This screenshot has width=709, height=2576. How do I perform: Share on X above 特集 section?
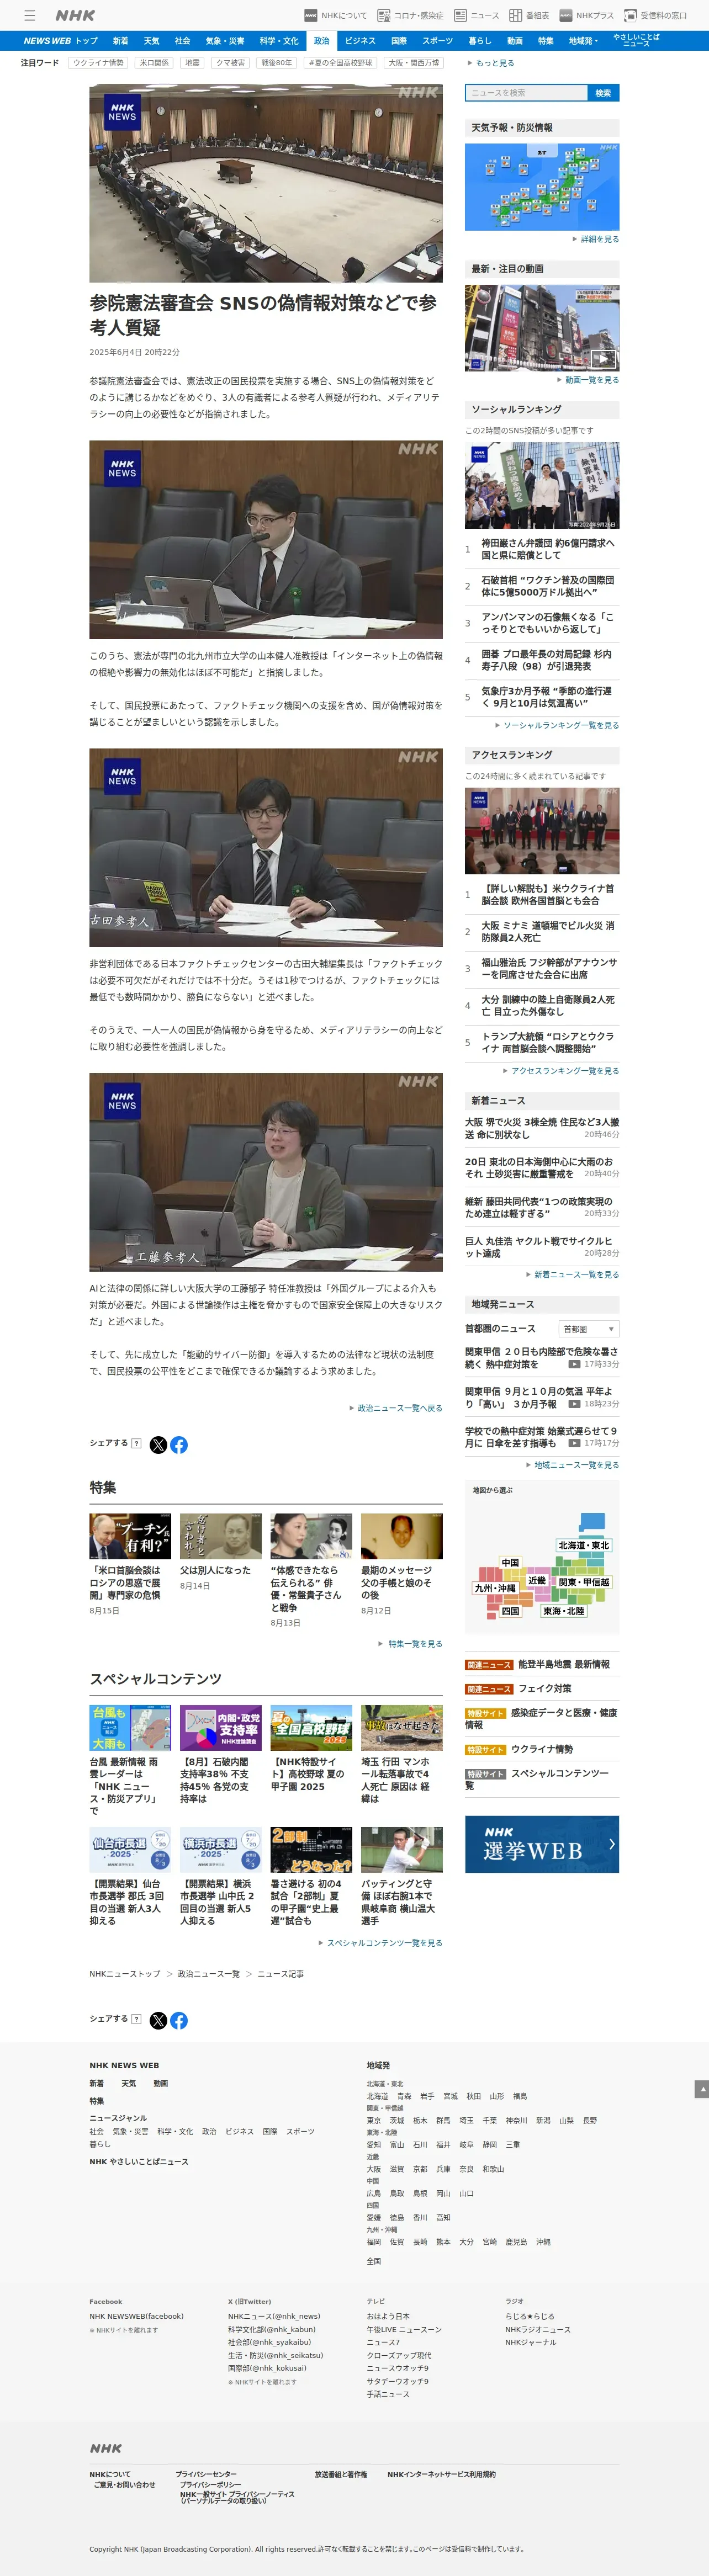158,1444
